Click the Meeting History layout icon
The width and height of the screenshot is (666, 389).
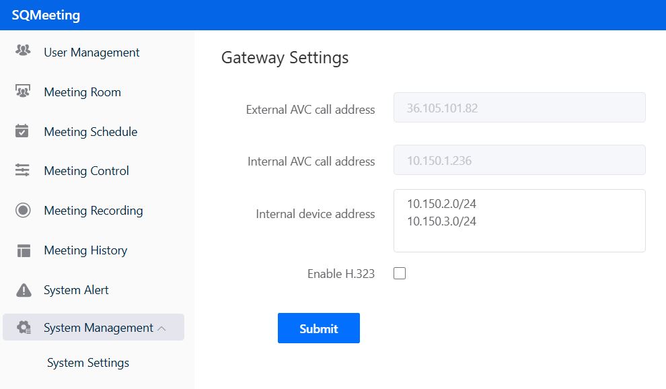24,250
